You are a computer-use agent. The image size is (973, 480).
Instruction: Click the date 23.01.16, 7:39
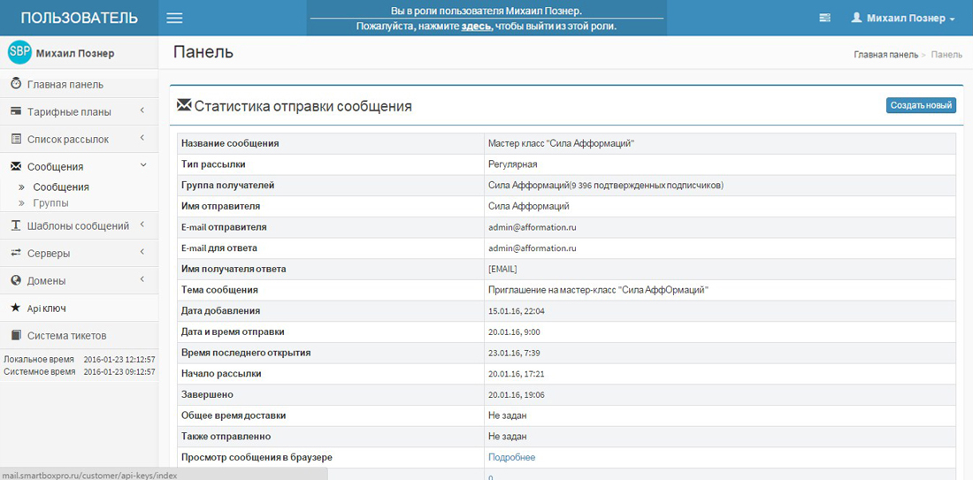coord(515,353)
